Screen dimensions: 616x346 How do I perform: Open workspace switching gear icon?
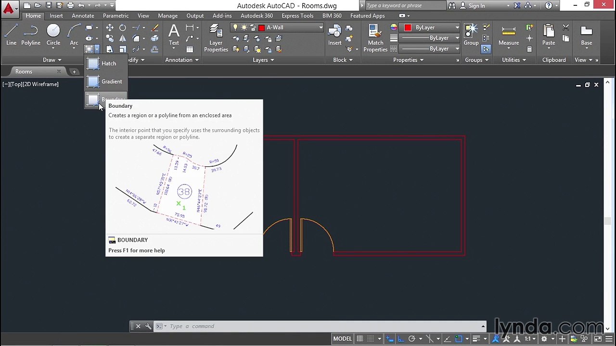(x=544, y=339)
